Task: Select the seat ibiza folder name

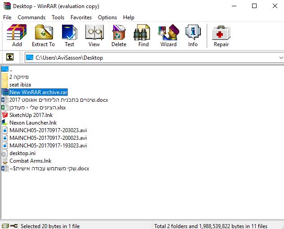Action: 20,85
